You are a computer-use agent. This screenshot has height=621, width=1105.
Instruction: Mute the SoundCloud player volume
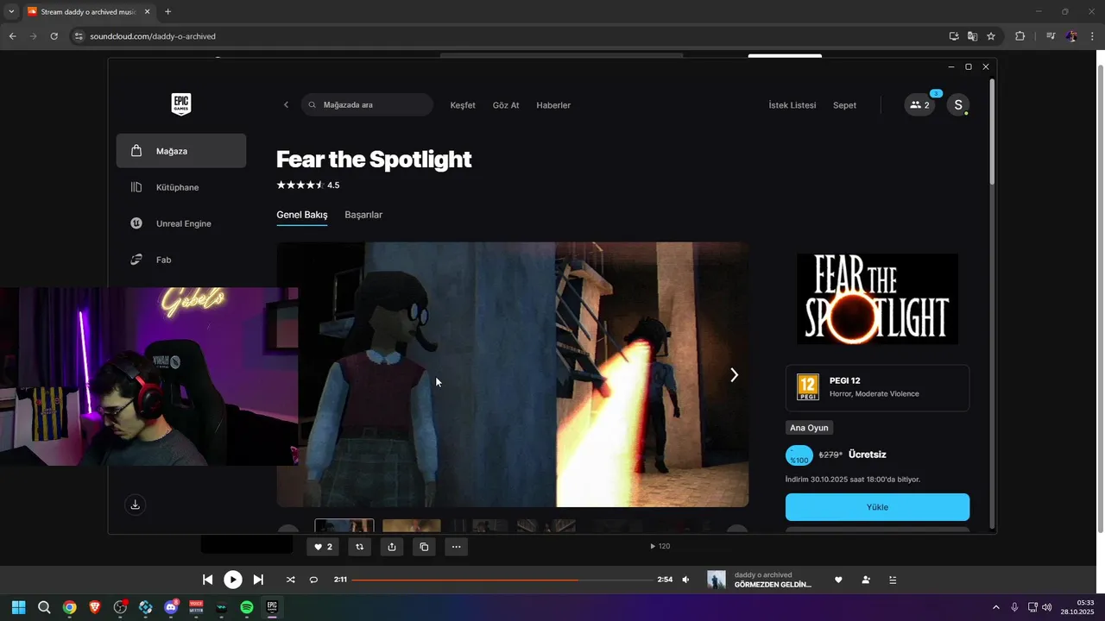pyautogui.click(x=685, y=580)
